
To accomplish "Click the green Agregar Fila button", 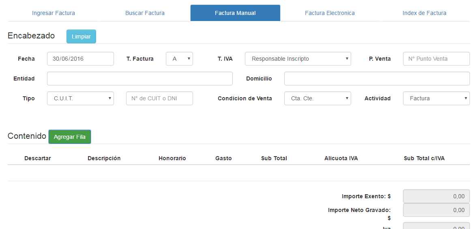I will (70, 137).
